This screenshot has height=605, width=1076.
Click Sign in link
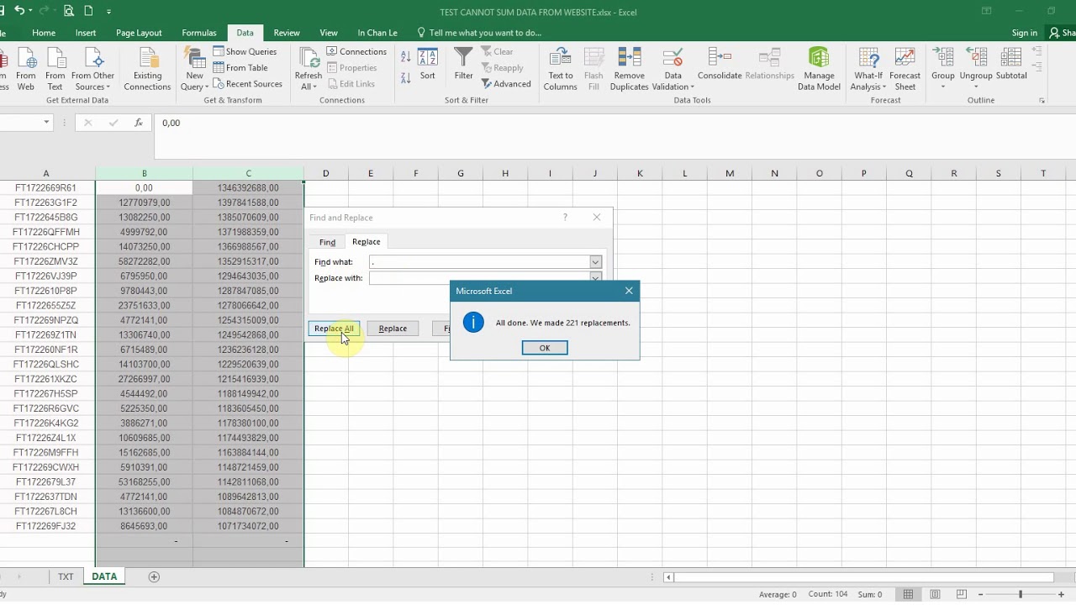pyautogui.click(x=1025, y=33)
